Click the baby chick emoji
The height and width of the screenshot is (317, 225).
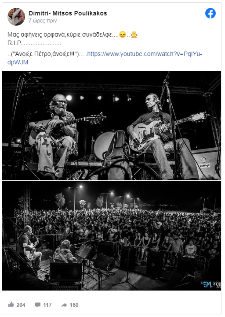[134, 34]
